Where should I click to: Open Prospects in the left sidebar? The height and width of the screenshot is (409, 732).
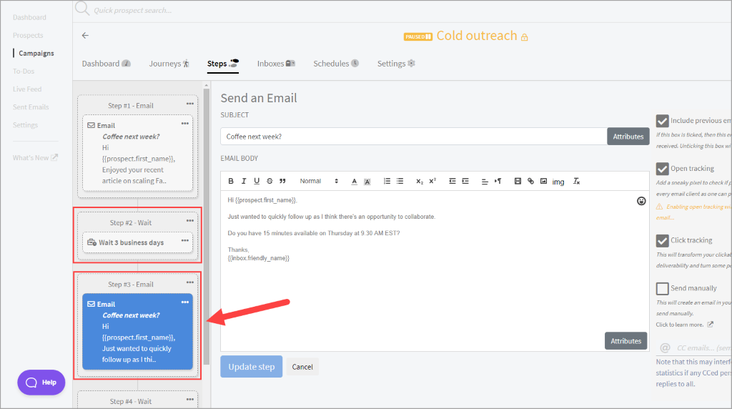tap(28, 35)
